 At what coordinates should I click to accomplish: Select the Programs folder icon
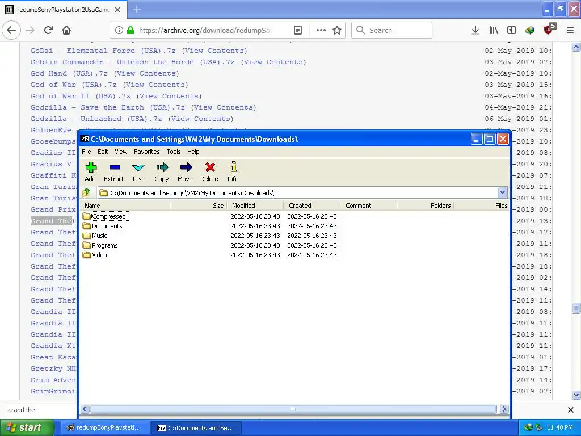(87, 245)
